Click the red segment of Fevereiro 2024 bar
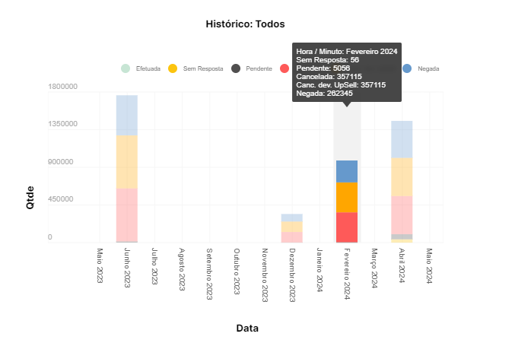 point(347,227)
